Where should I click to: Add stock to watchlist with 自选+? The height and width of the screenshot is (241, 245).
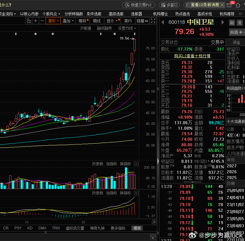pos(237,32)
